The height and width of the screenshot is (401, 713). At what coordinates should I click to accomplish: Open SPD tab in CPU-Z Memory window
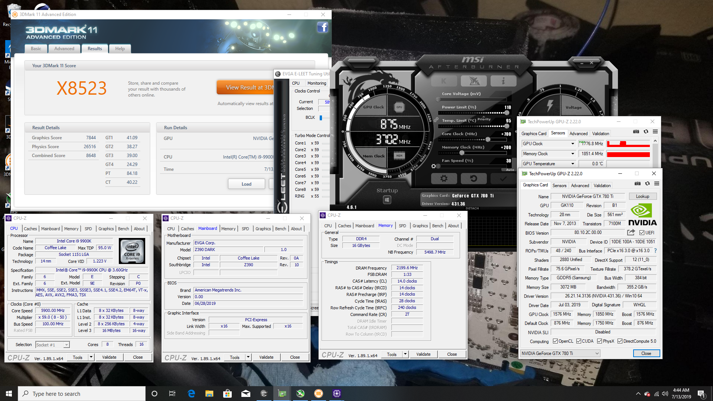402,226
